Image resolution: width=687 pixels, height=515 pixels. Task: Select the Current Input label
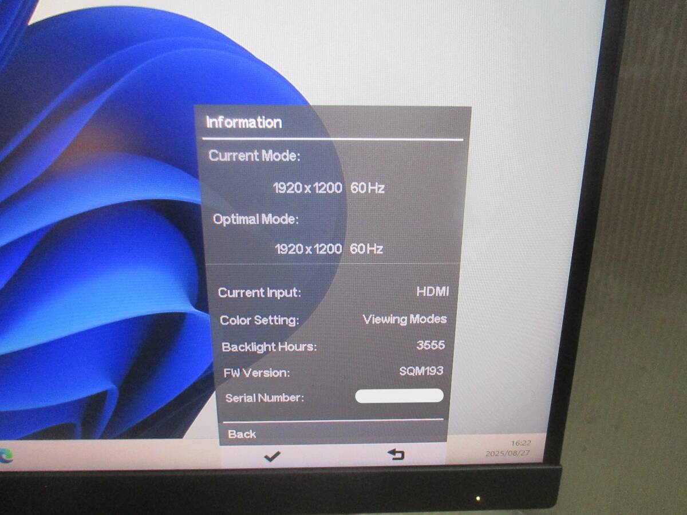click(x=259, y=292)
